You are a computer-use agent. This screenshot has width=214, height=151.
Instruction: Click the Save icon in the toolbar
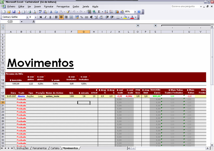(x=14, y=12)
